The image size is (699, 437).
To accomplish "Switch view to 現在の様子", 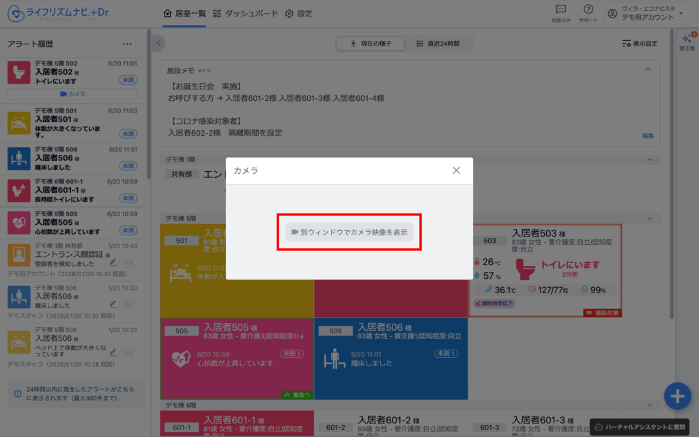I will point(370,44).
